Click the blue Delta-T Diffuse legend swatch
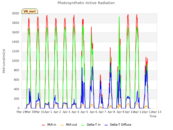 click(x=106, y=125)
